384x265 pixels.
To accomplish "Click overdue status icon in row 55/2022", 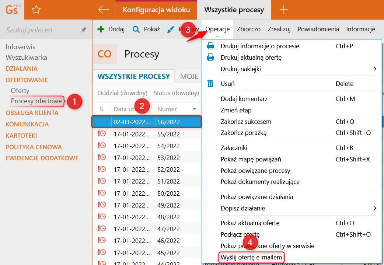I will coord(102,134).
